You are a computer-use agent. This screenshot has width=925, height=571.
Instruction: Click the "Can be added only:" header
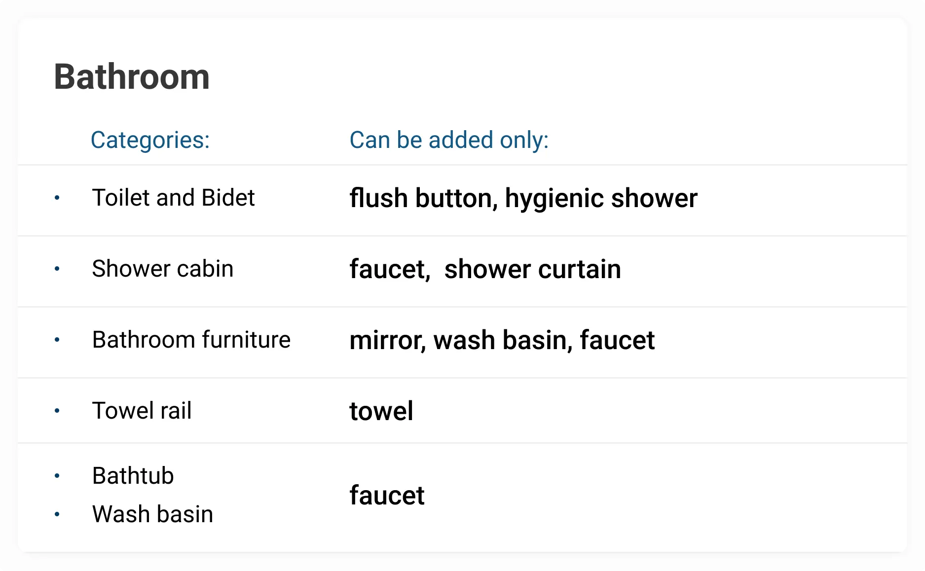point(449,140)
